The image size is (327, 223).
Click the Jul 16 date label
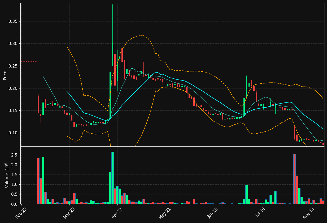(260, 213)
